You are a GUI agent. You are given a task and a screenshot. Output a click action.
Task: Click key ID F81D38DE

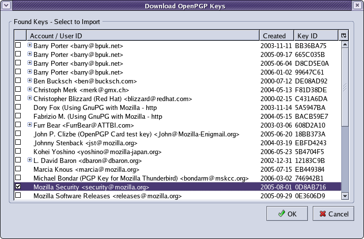(311, 90)
